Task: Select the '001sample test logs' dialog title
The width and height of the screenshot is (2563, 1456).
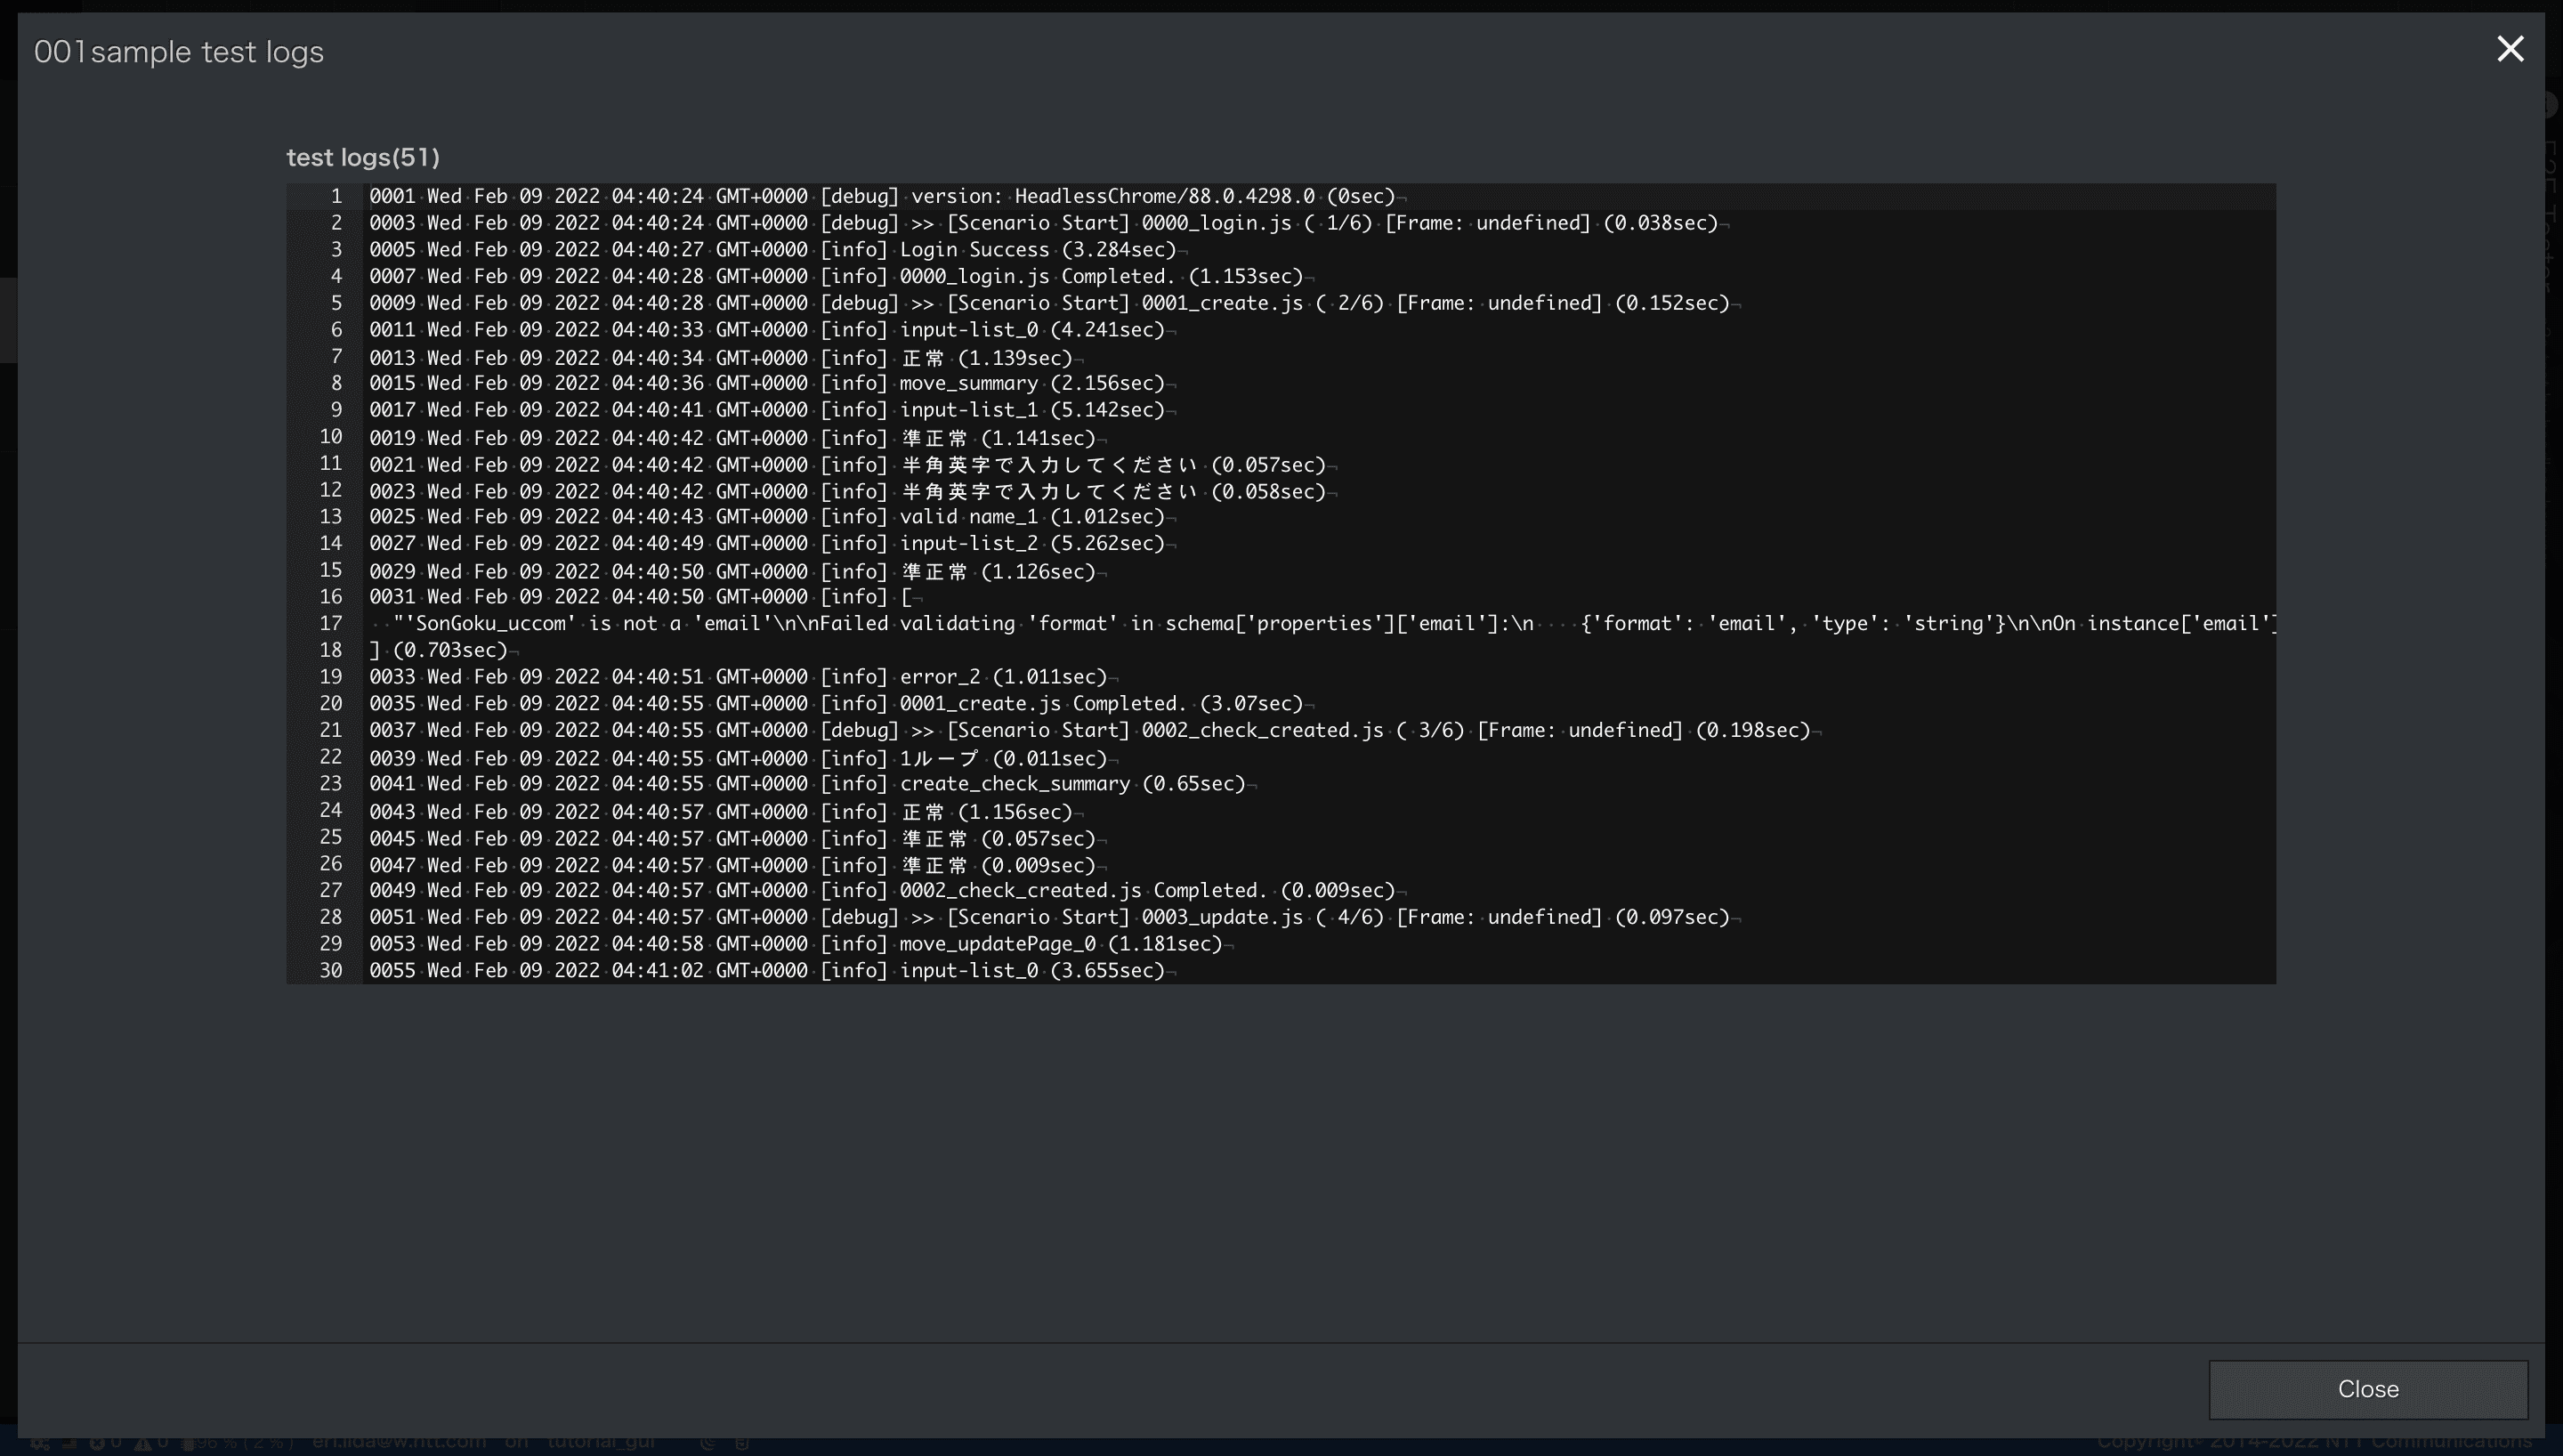Action: tap(179, 52)
